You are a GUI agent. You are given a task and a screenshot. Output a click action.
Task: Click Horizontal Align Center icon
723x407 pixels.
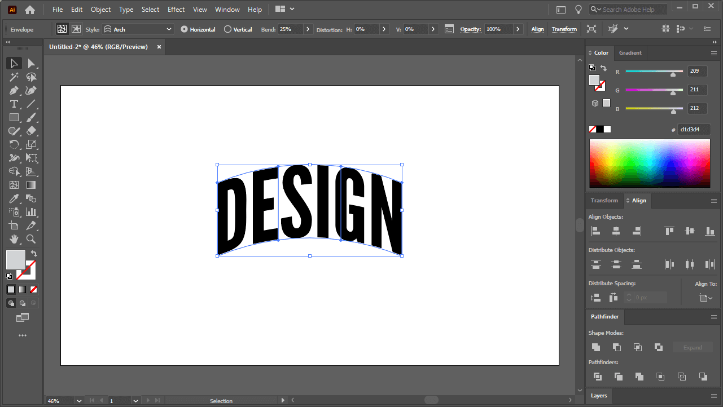pos(616,231)
